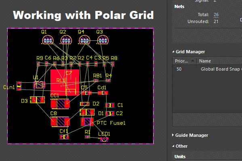The height and width of the screenshot is (161, 242).
Task: Select the Global Board Snap grid row
Action: (207, 69)
